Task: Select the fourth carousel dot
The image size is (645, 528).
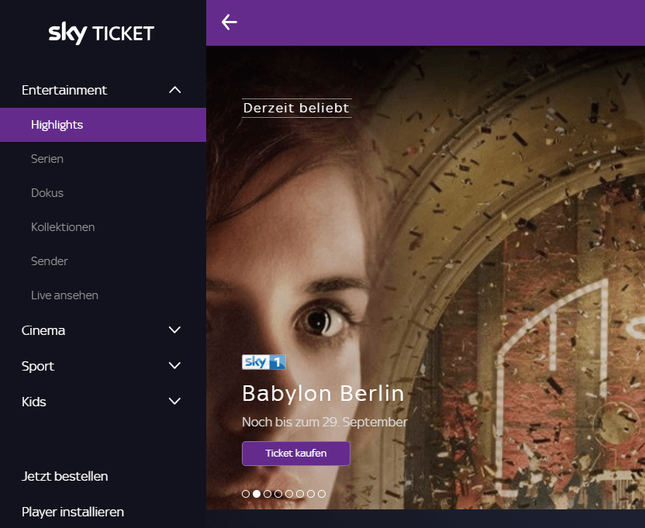Action: tap(278, 494)
